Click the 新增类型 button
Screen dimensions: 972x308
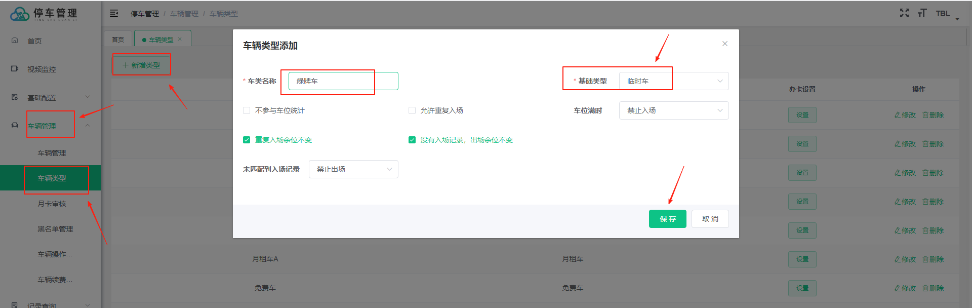coord(141,65)
